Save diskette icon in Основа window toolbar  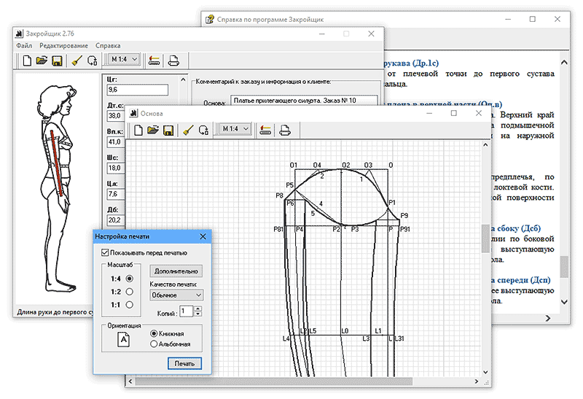pos(168,131)
